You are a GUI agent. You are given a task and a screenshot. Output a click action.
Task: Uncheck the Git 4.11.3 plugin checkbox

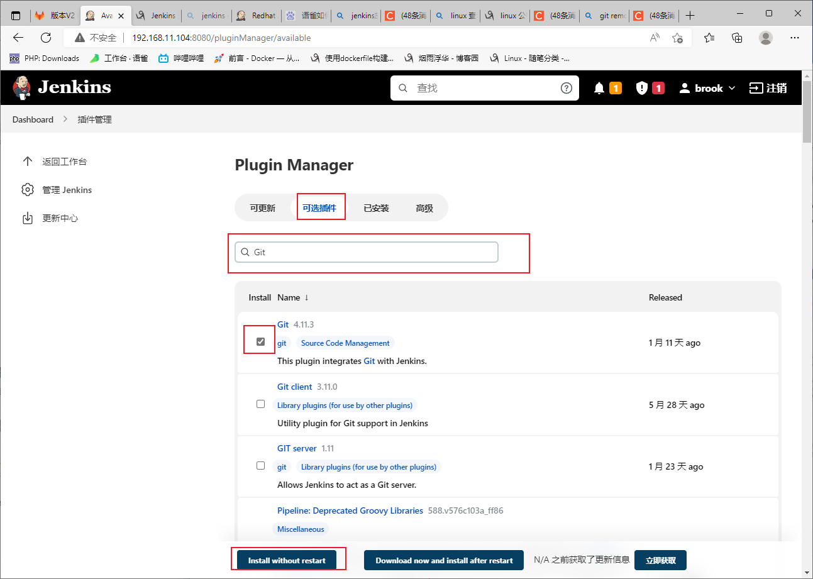tap(261, 341)
